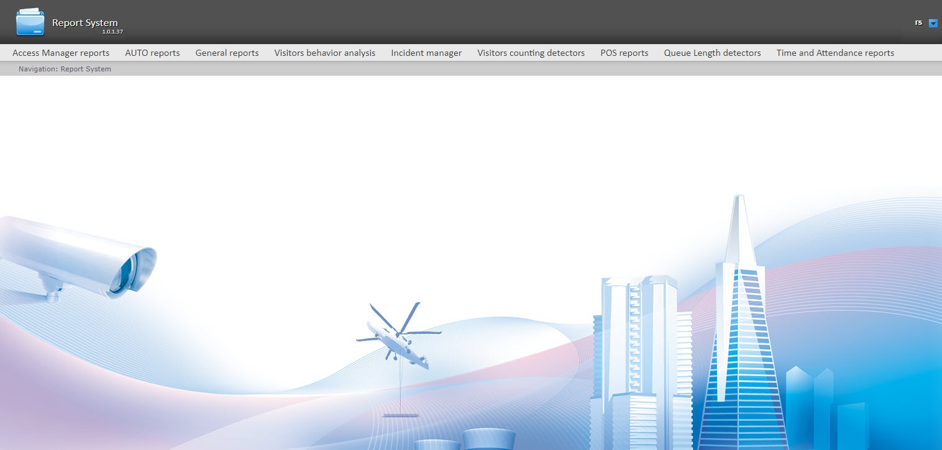Open the Incident manager menu
Viewport: 942px width, 450px height.
(426, 53)
